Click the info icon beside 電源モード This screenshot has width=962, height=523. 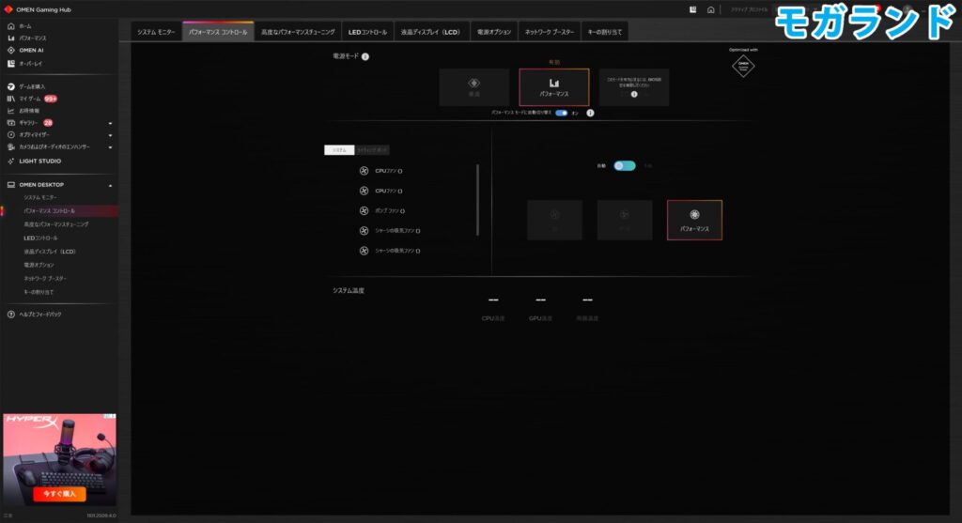point(365,56)
